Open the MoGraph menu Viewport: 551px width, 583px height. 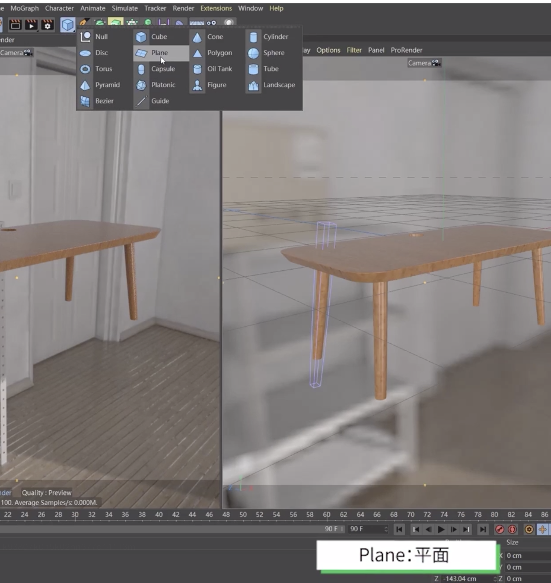24,8
